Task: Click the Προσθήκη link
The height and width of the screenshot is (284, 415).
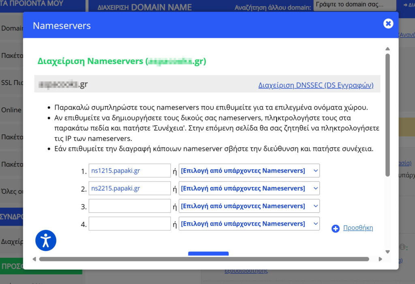Action: (359, 228)
